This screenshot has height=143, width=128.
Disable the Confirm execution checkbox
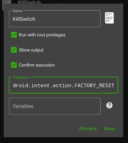tap(14, 65)
